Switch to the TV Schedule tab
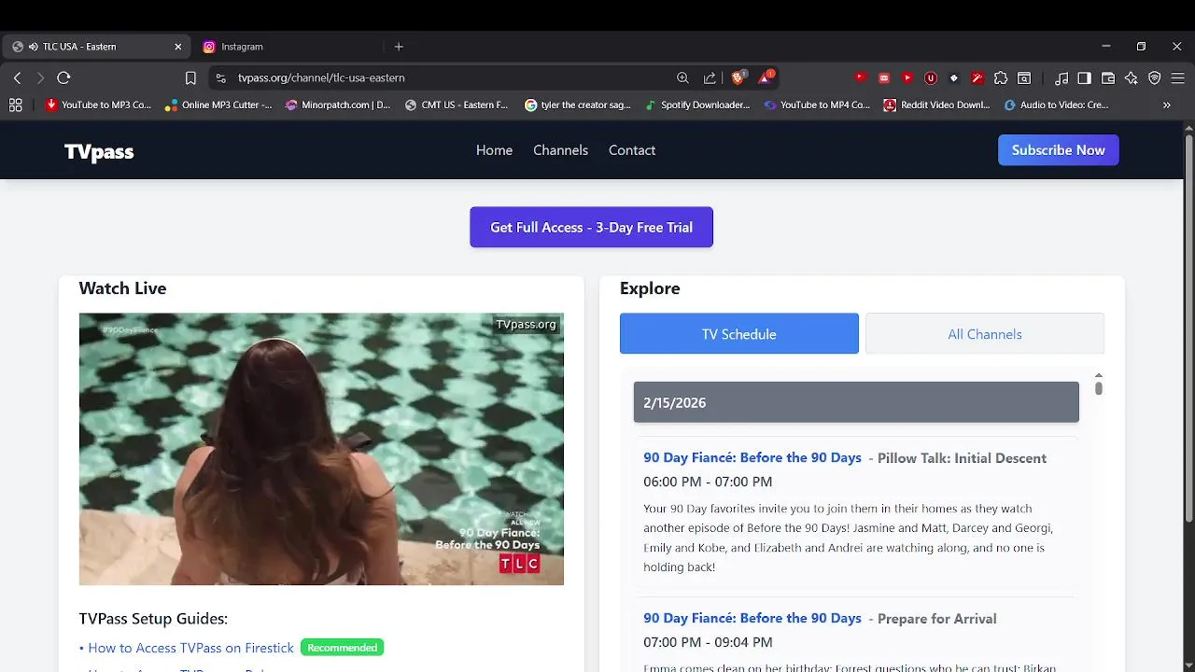 coord(739,334)
